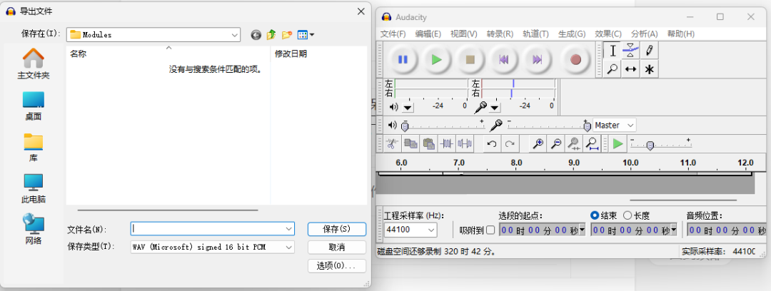
Task: Open the playback meter dropdown arrow
Action: pos(408,107)
